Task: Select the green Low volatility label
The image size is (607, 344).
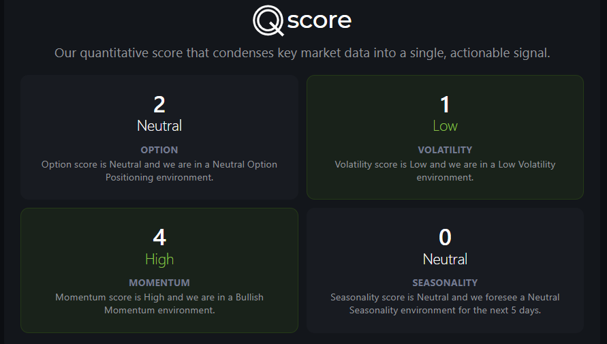Action: (x=445, y=126)
